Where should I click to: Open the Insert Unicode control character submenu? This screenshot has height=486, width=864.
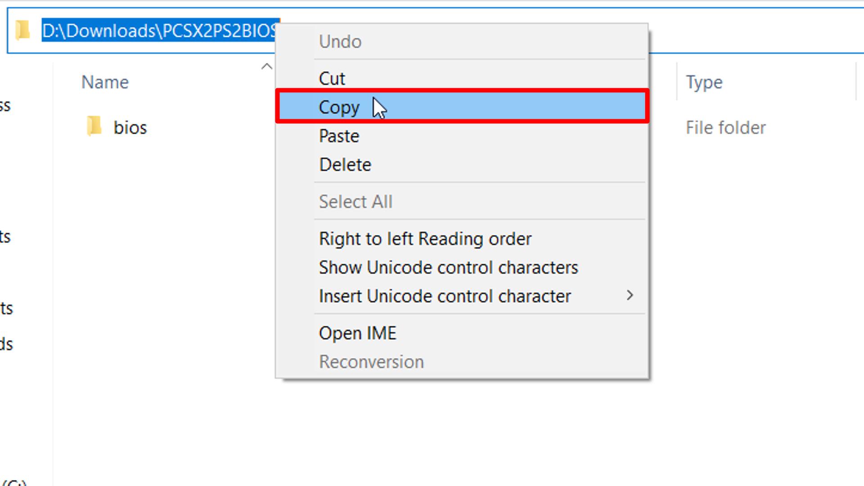coord(462,296)
